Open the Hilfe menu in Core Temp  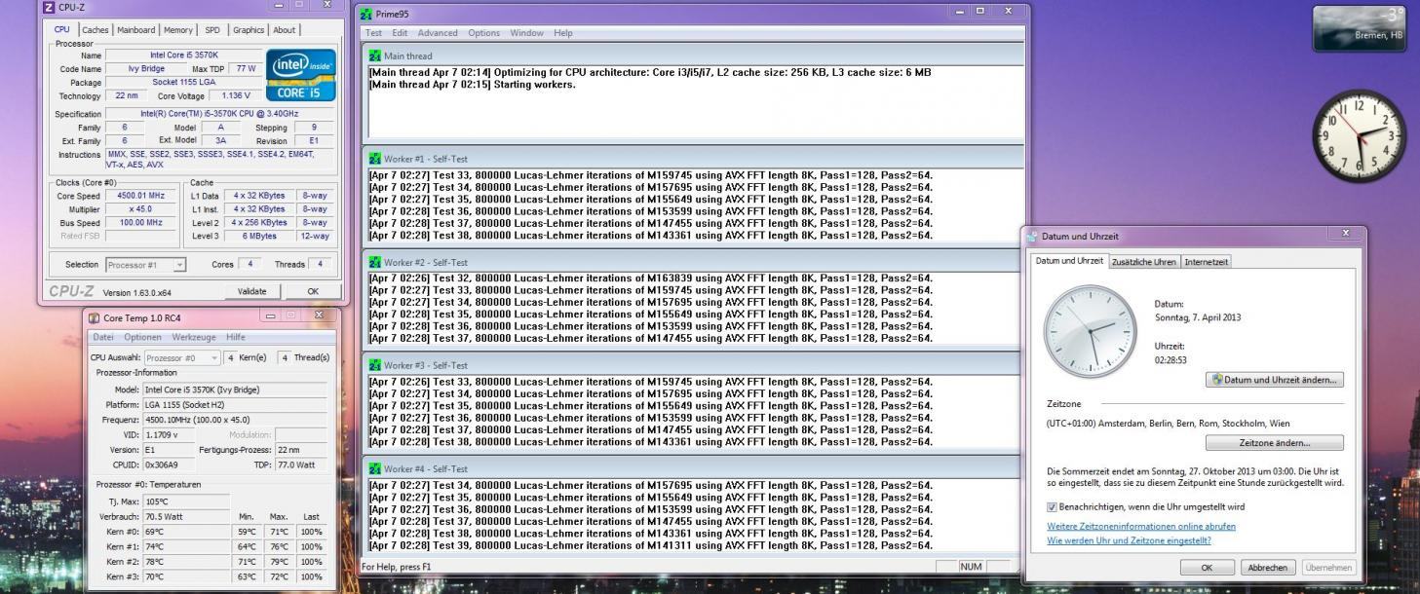tap(236, 337)
